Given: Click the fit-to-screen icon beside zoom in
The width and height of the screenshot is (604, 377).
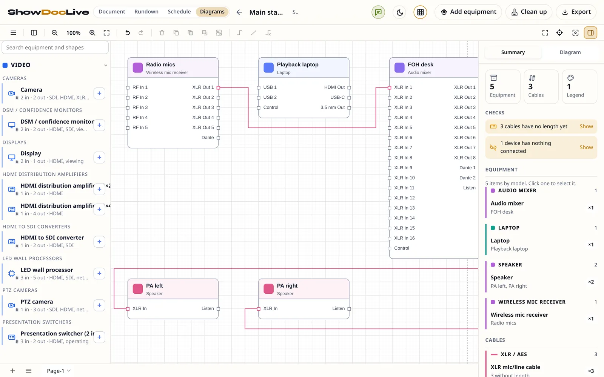Looking at the screenshot, I should pyautogui.click(x=107, y=33).
